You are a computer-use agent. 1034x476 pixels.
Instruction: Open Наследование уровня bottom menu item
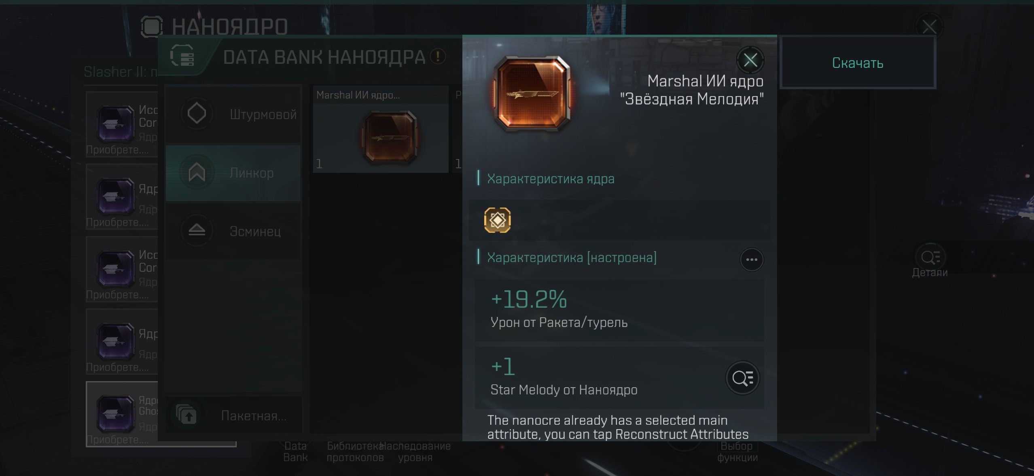(415, 452)
